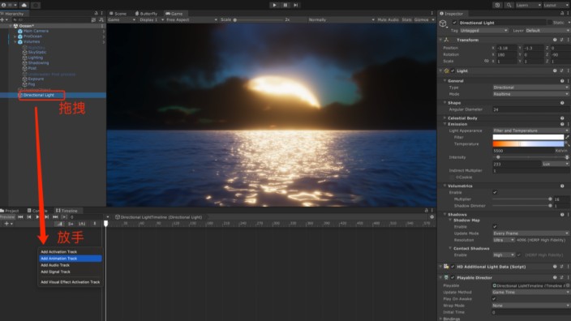The image size is (571, 321).
Task: Open the Light Mode Realtime dropdown
Action: click(530, 94)
